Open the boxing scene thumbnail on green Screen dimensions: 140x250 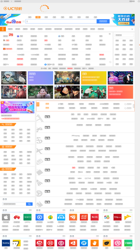click(x=94, y=92)
